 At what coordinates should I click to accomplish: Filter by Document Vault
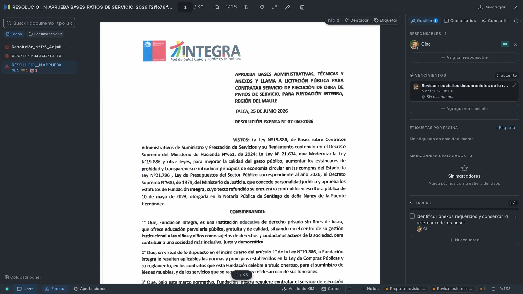coord(45,34)
